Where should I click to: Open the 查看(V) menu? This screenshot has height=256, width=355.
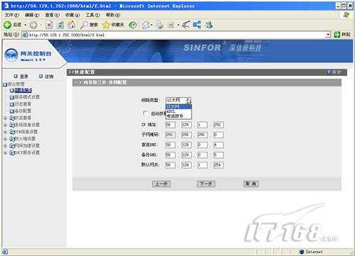pyautogui.click(x=53, y=15)
